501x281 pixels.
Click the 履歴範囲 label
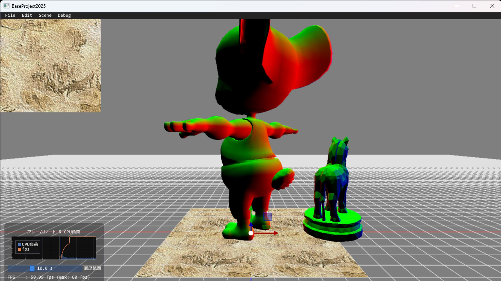92,269
